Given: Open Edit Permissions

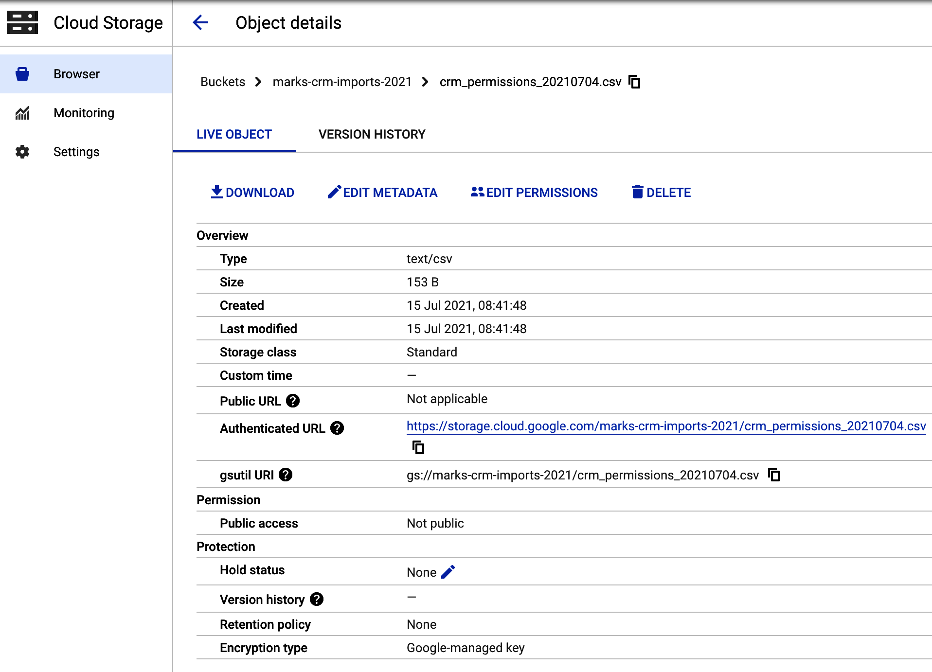Looking at the screenshot, I should coord(534,193).
